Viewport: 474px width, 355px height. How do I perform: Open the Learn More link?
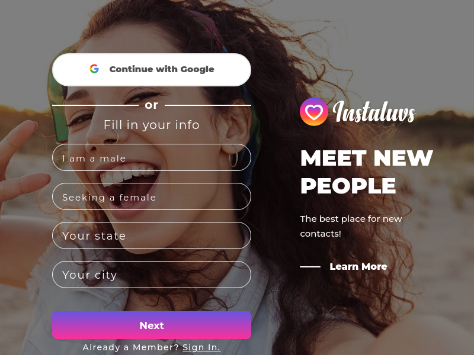(x=358, y=267)
